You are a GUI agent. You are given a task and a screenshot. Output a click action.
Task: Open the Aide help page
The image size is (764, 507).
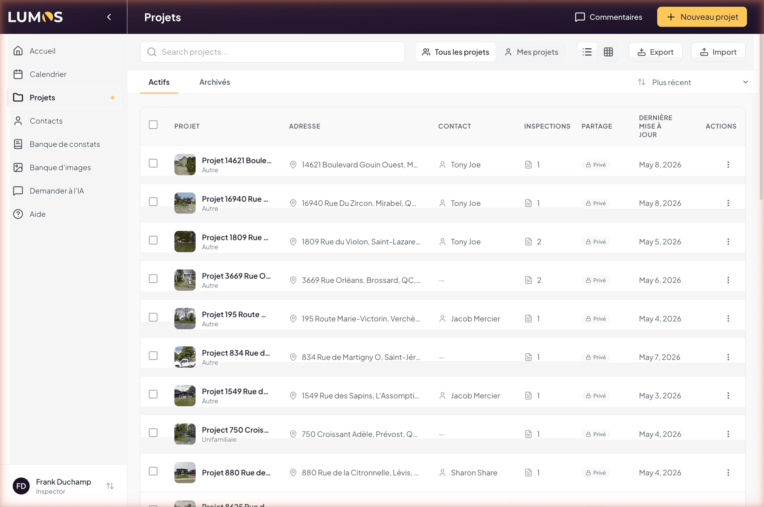coord(64,214)
